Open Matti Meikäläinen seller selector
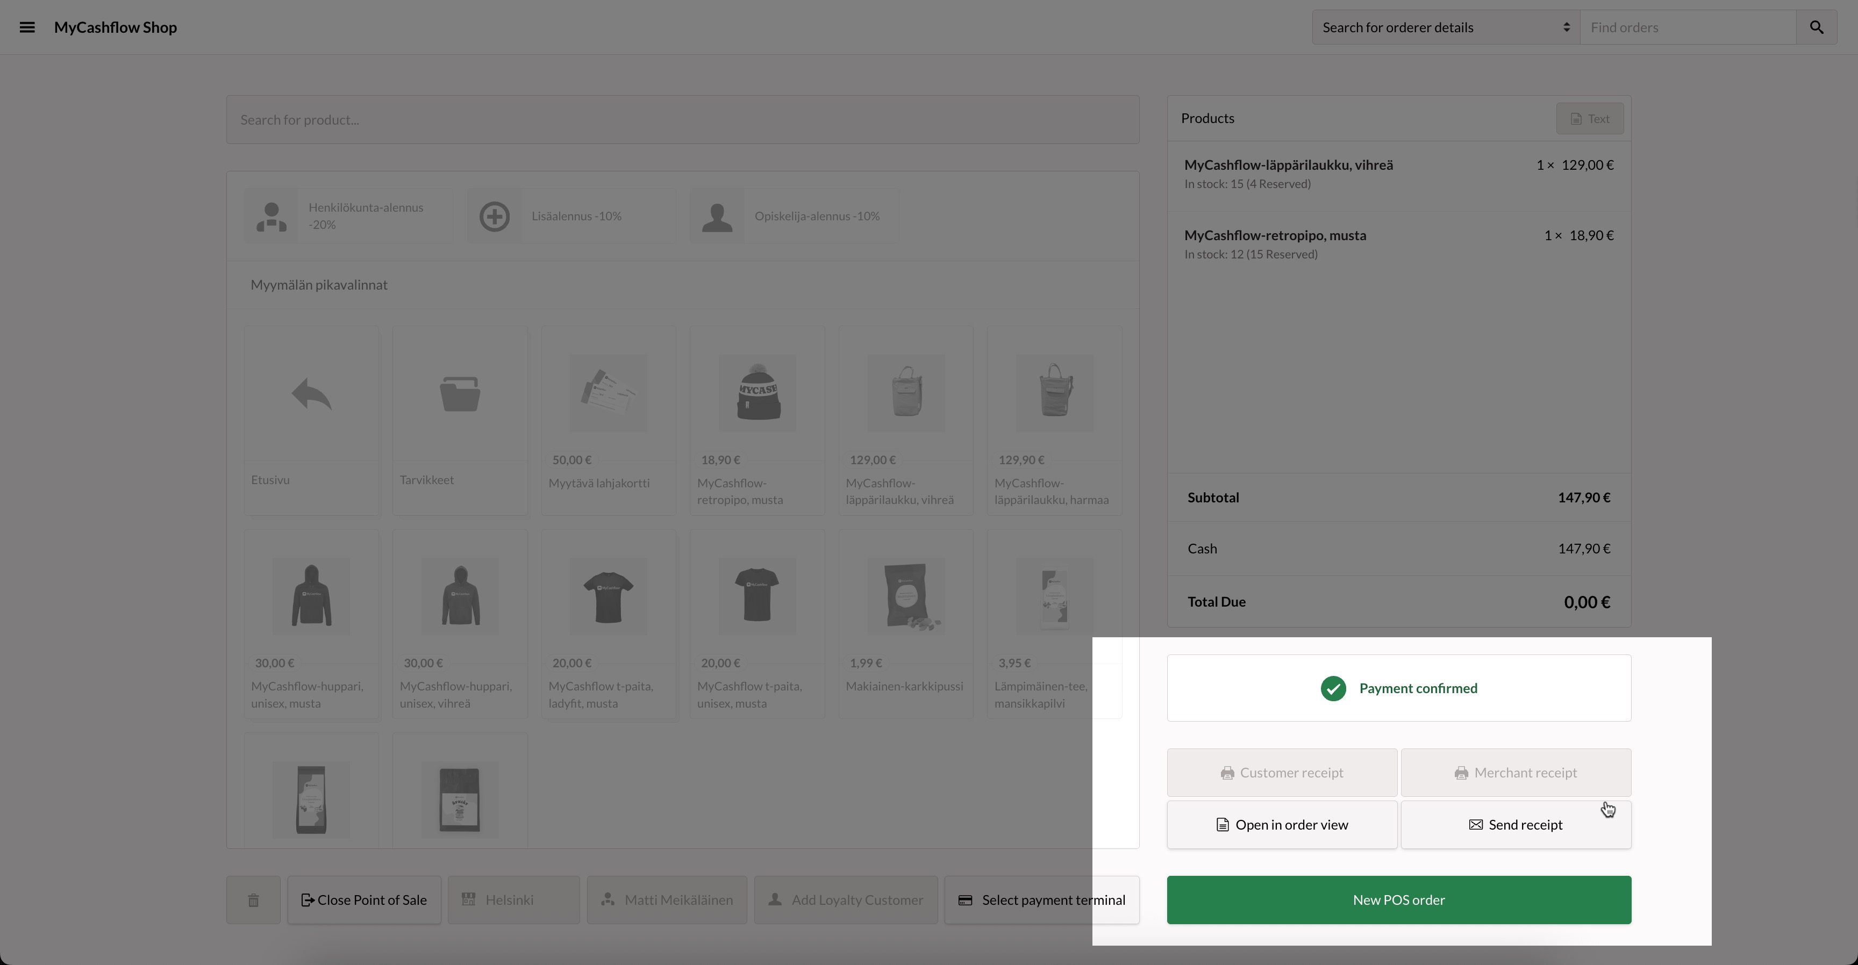This screenshot has width=1858, height=965. [667, 900]
